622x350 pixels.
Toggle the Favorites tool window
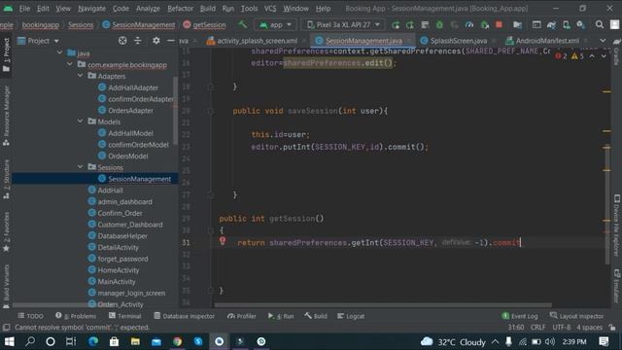(x=6, y=232)
